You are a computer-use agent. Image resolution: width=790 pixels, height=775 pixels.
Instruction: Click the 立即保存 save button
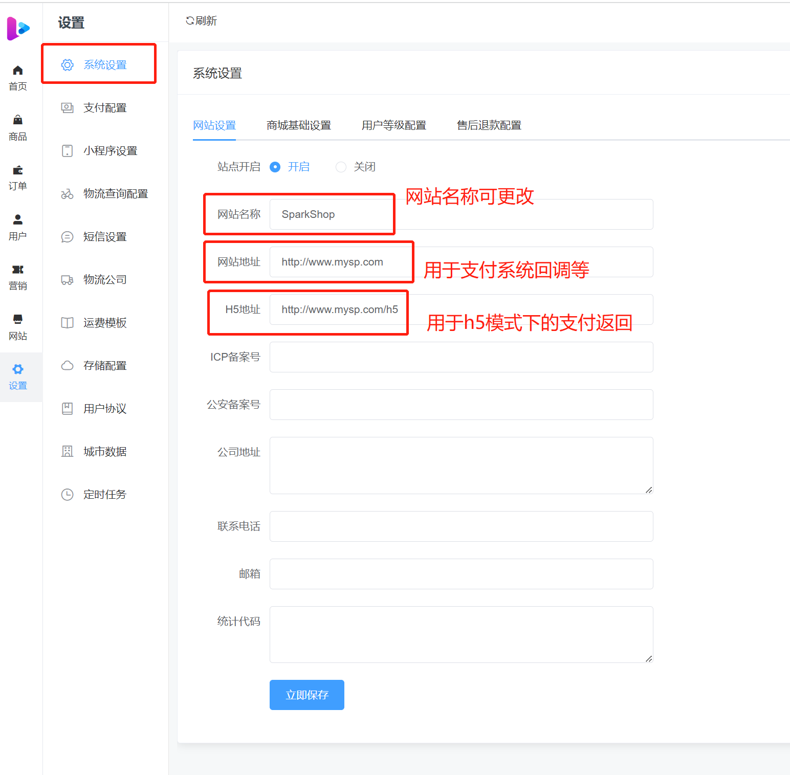pyautogui.click(x=307, y=695)
